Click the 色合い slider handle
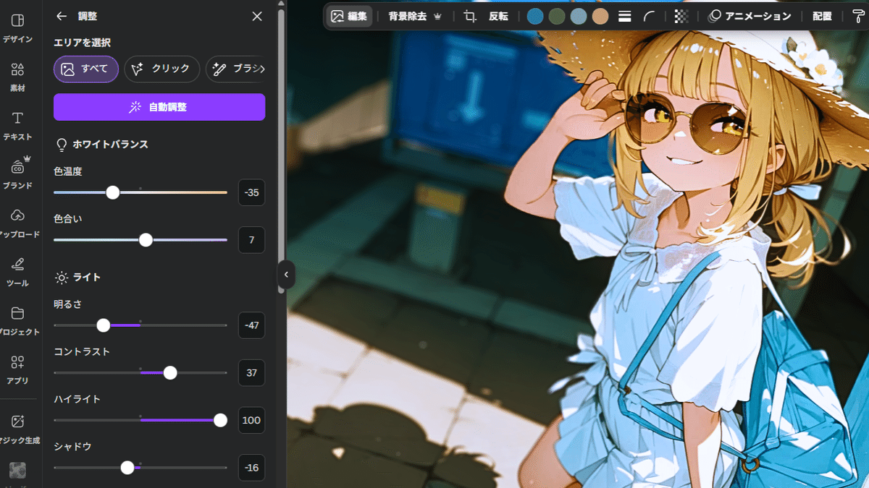This screenshot has width=869, height=488. [146, 240]
